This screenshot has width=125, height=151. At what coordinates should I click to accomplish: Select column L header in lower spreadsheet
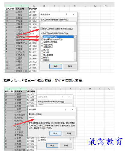click(80, 89)
